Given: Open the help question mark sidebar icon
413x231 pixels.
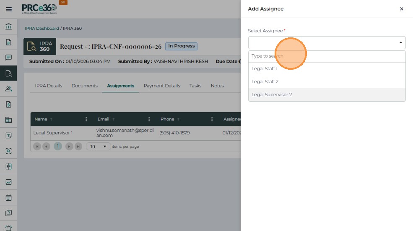Looking at the screenshot, I should (x=8, y=213).
